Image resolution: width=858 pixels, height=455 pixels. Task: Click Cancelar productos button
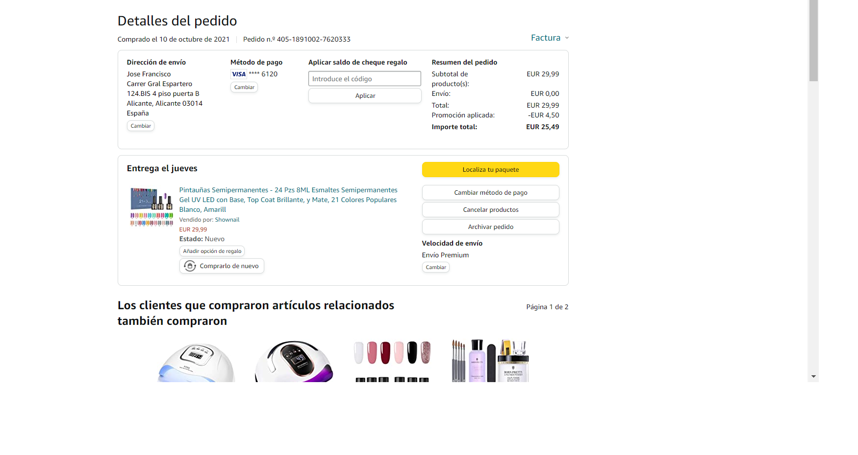(490, 210)
